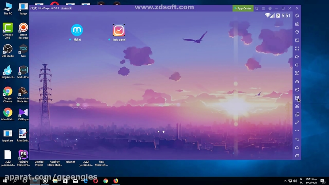The height and width of the screenshot is (185, 329).
Task: Open Windows Start menu
Action: click(x=5, y=181)
